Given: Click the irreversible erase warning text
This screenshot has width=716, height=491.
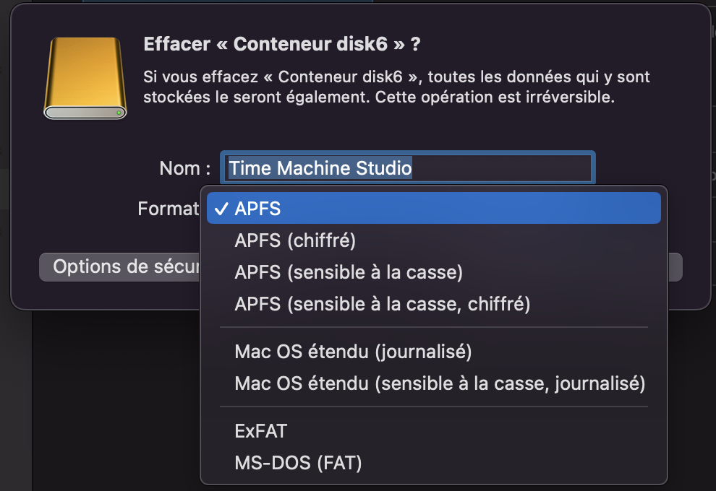Looking at the screenshot, I should pos(396,87).
